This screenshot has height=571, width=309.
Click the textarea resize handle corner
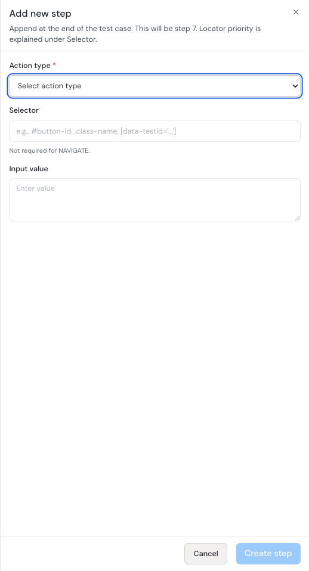point(297,218)
